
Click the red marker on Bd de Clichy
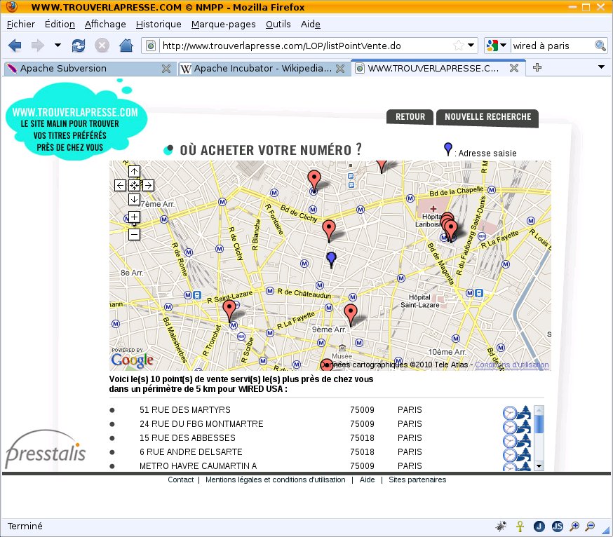[329, 231]
